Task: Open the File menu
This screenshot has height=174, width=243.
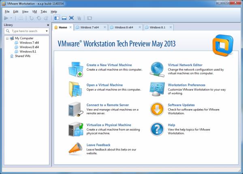Action: click(7, 12)
